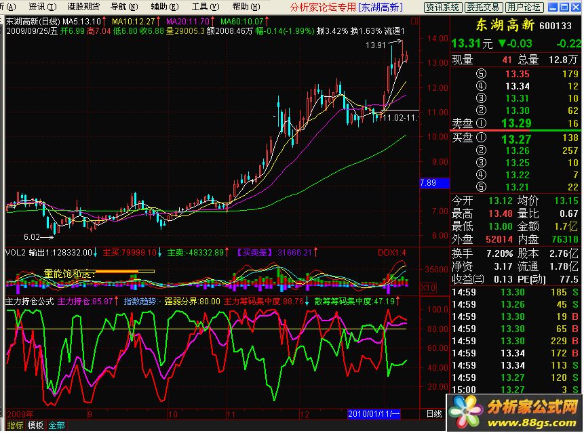The image size is (584, 433).
Task: Click the 强弱分界:80.00 label
Action: [x=192, y=302]
